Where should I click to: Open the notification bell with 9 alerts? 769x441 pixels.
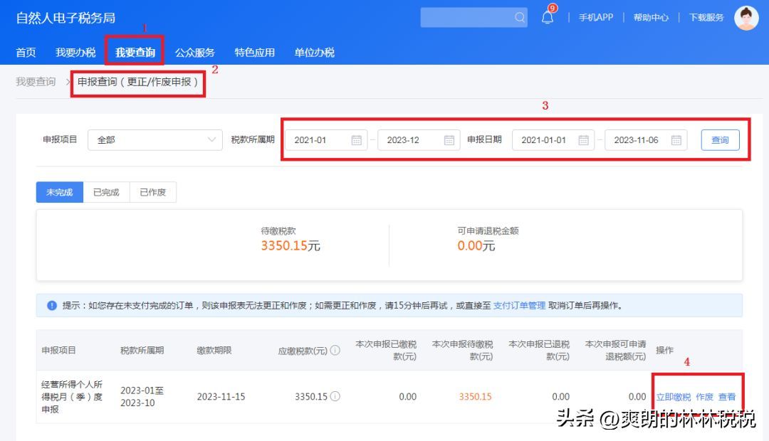coord(548,17)
